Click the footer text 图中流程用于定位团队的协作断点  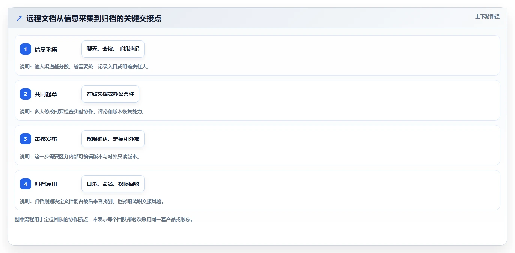(104, 219)
